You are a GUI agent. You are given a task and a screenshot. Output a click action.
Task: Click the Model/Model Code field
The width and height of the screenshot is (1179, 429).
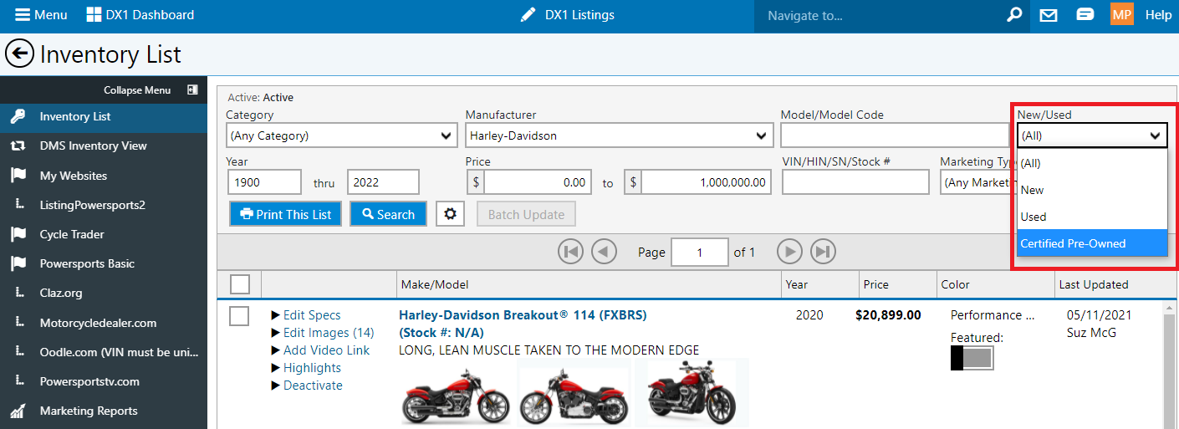point(896,135)
